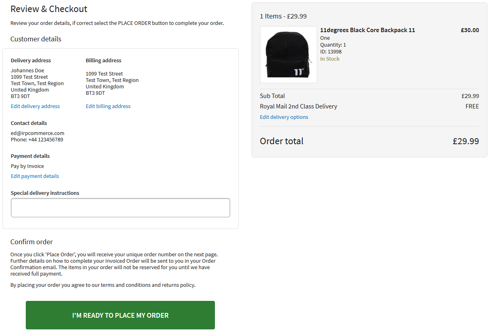Click the Edit delivery address link
This screenshot has height=331, width=489.
tap(35, 106)
